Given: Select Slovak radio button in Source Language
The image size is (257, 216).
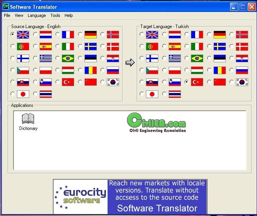Looking at the screenshot, I should pyautogui.click(x=13, y=82).
